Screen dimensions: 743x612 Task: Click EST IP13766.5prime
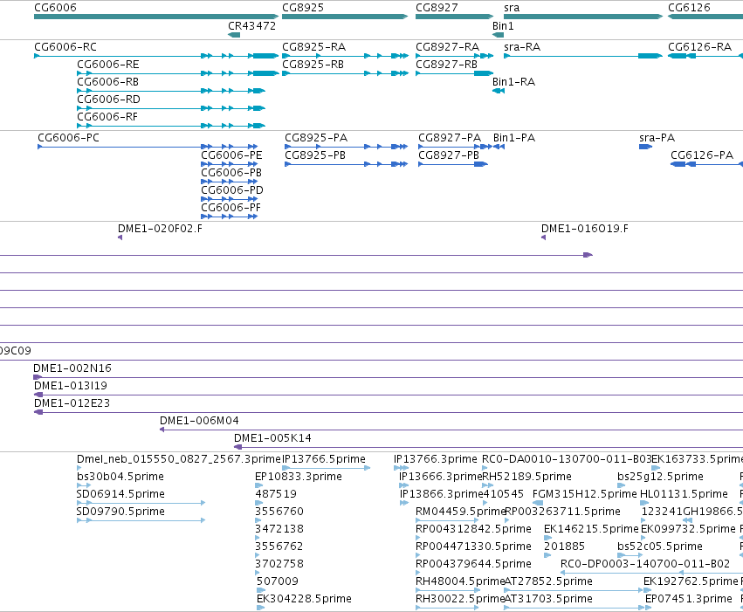click(x=327, y=468)
